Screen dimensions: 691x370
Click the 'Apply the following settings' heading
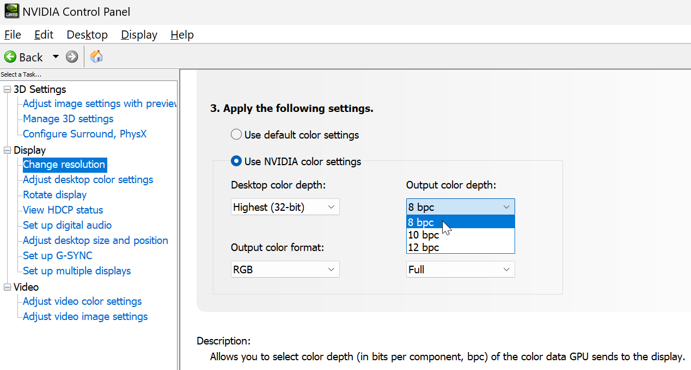coord(292,108)
